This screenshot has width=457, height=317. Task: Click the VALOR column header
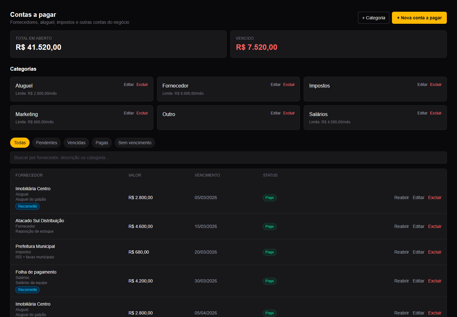point(135,175)
